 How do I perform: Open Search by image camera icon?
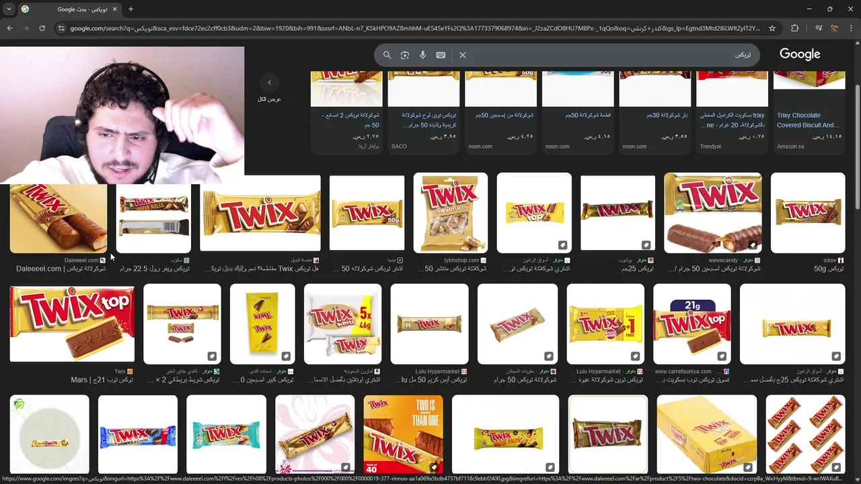[405, 55]
